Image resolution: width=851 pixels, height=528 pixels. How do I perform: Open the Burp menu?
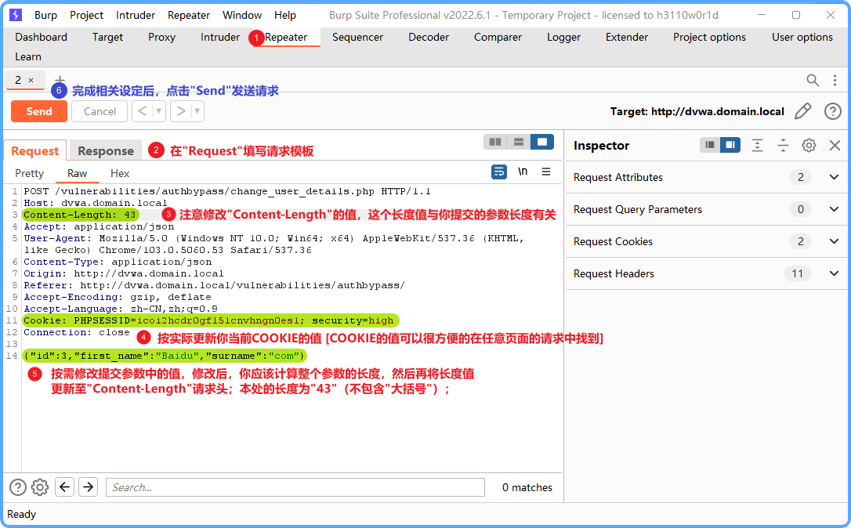(45, 15)
